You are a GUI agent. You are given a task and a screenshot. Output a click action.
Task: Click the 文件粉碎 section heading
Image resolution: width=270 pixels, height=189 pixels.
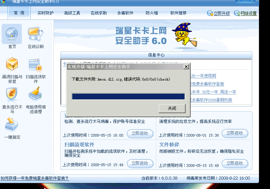pos(169,145)
